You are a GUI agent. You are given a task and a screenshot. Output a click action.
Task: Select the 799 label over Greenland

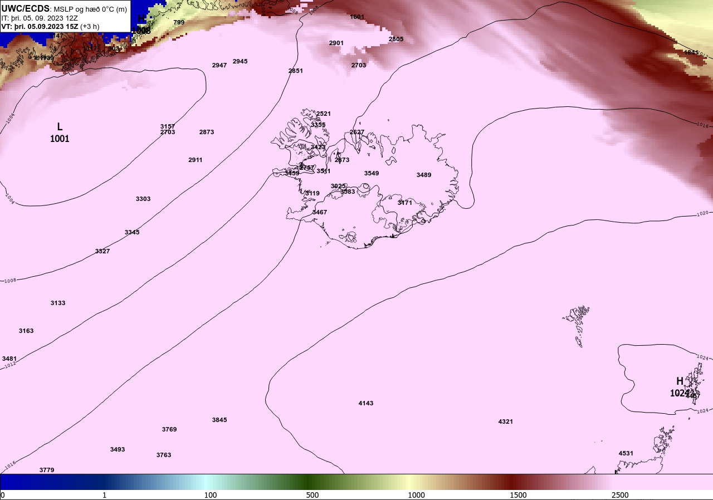click(x=179, y=22)
